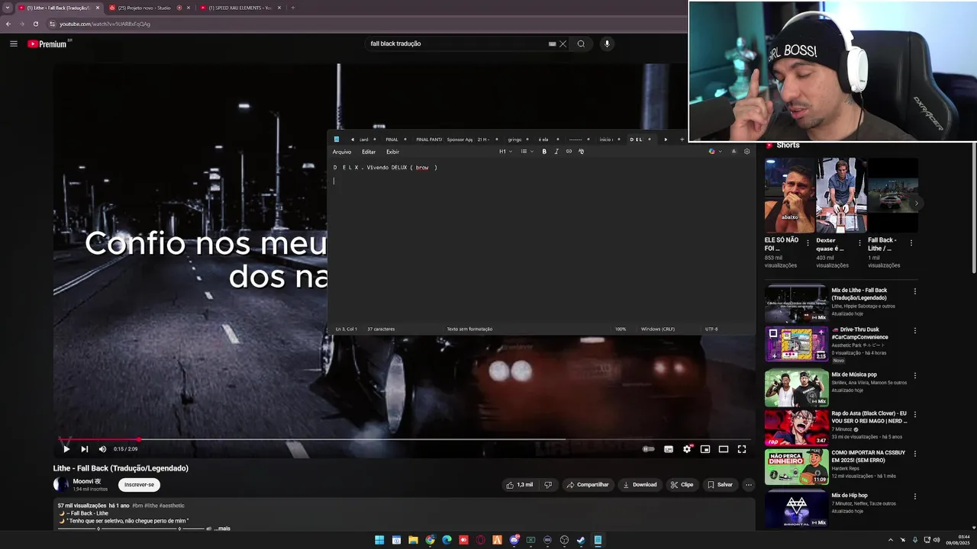Image resolution: width=977 pixels, height=549 pixels.
Task: Reload the browser page
Action: coord(35,24)
